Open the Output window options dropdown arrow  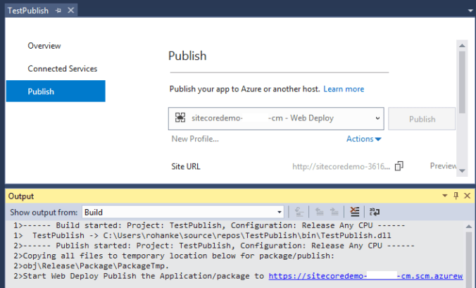point(445,196)
